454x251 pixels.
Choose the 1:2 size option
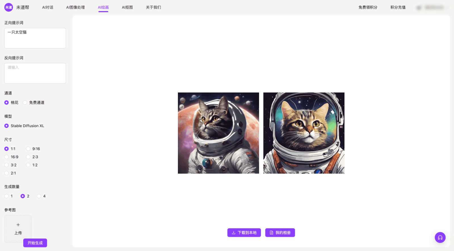tap(28, 165)
